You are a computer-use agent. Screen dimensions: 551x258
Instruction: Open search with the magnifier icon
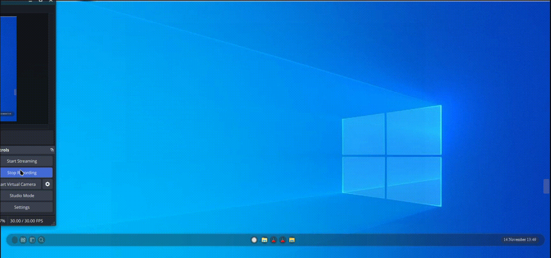[x=41, y=240]
